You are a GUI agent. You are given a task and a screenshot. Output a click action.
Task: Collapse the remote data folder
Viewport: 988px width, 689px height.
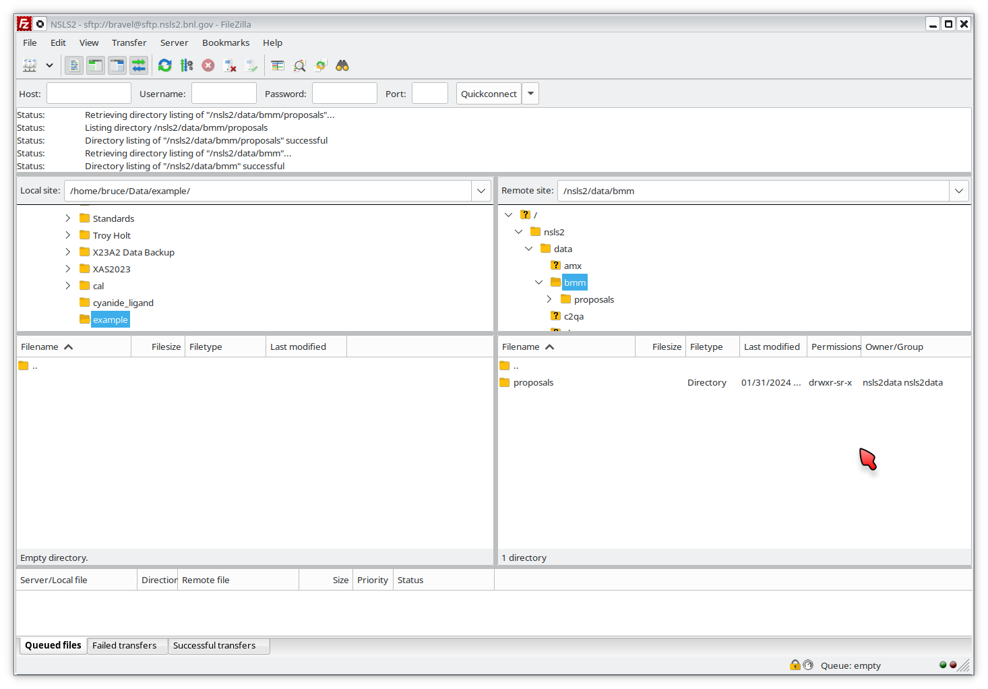529,248
